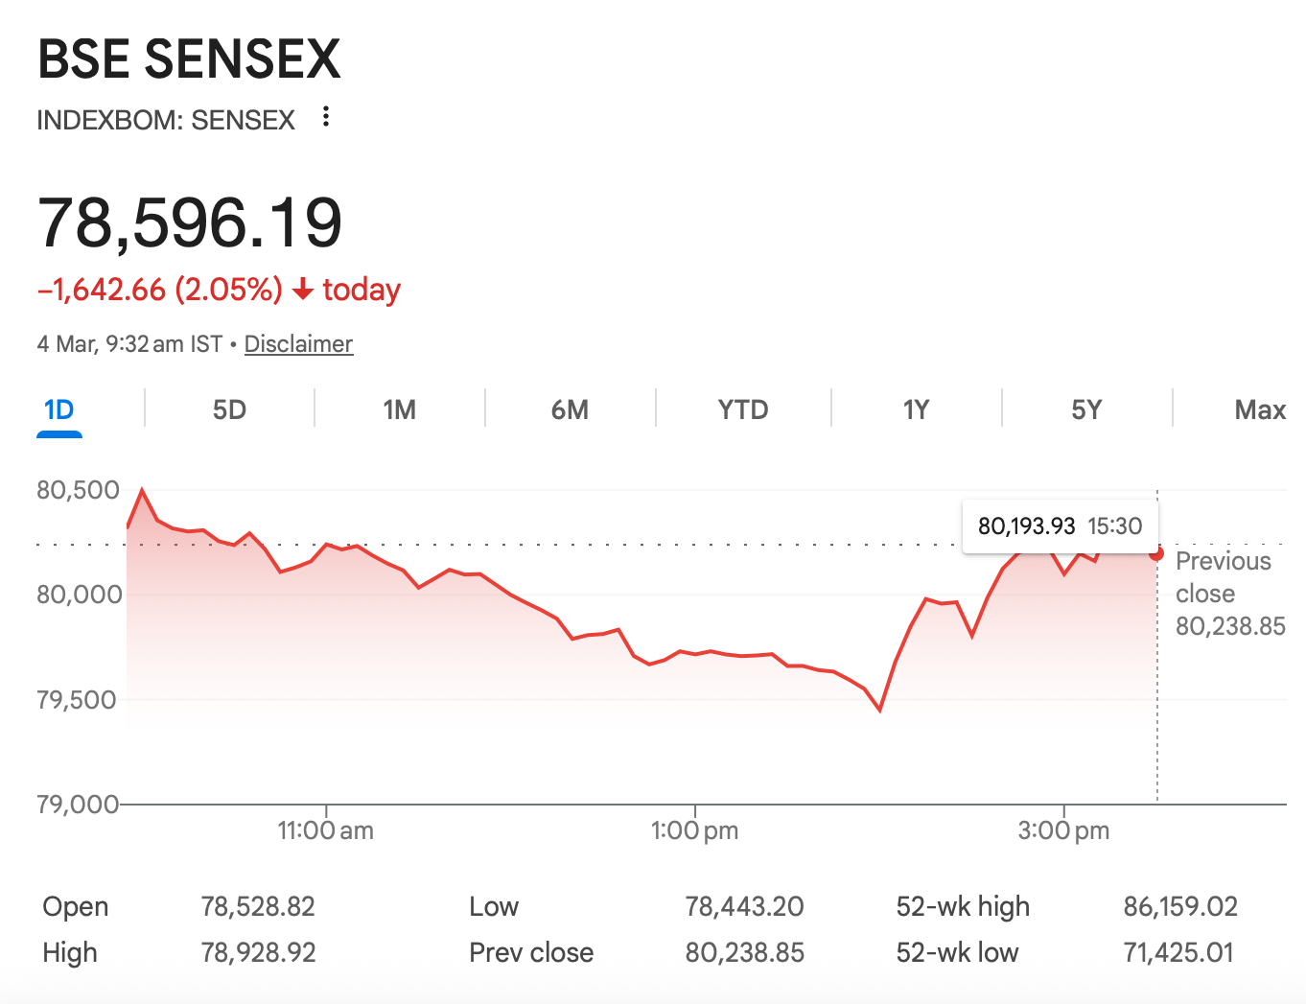Click the Previous close label
Image resolution: width=1306 pixels, height=1004 pixels.
(x=1224, y=577)
